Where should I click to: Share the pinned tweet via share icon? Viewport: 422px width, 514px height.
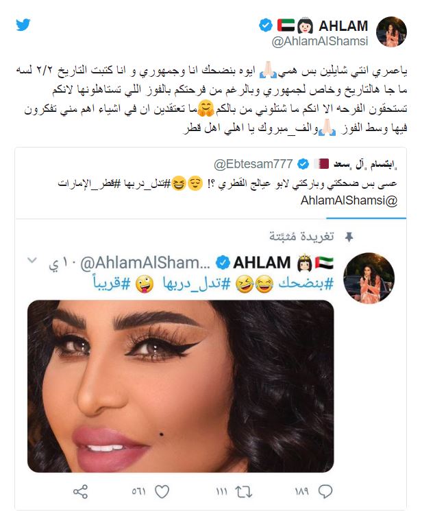coord(80,492)
